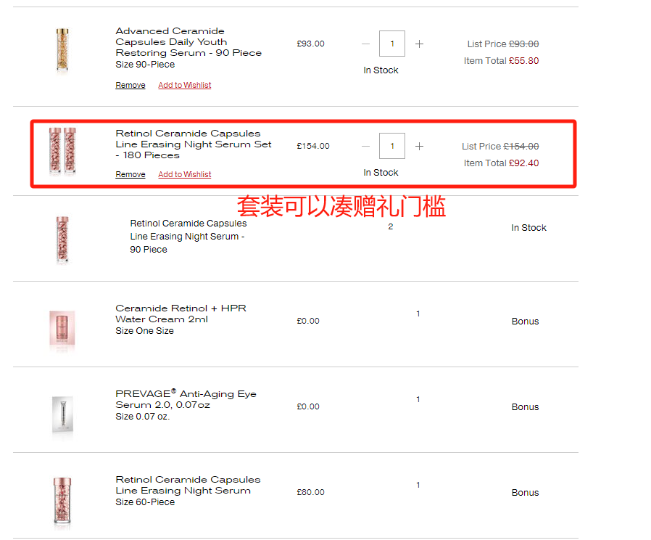Open Retinol Ceramide 60-Piece bonus image
This screenshot has width=651, height=540.
point(62,500)
